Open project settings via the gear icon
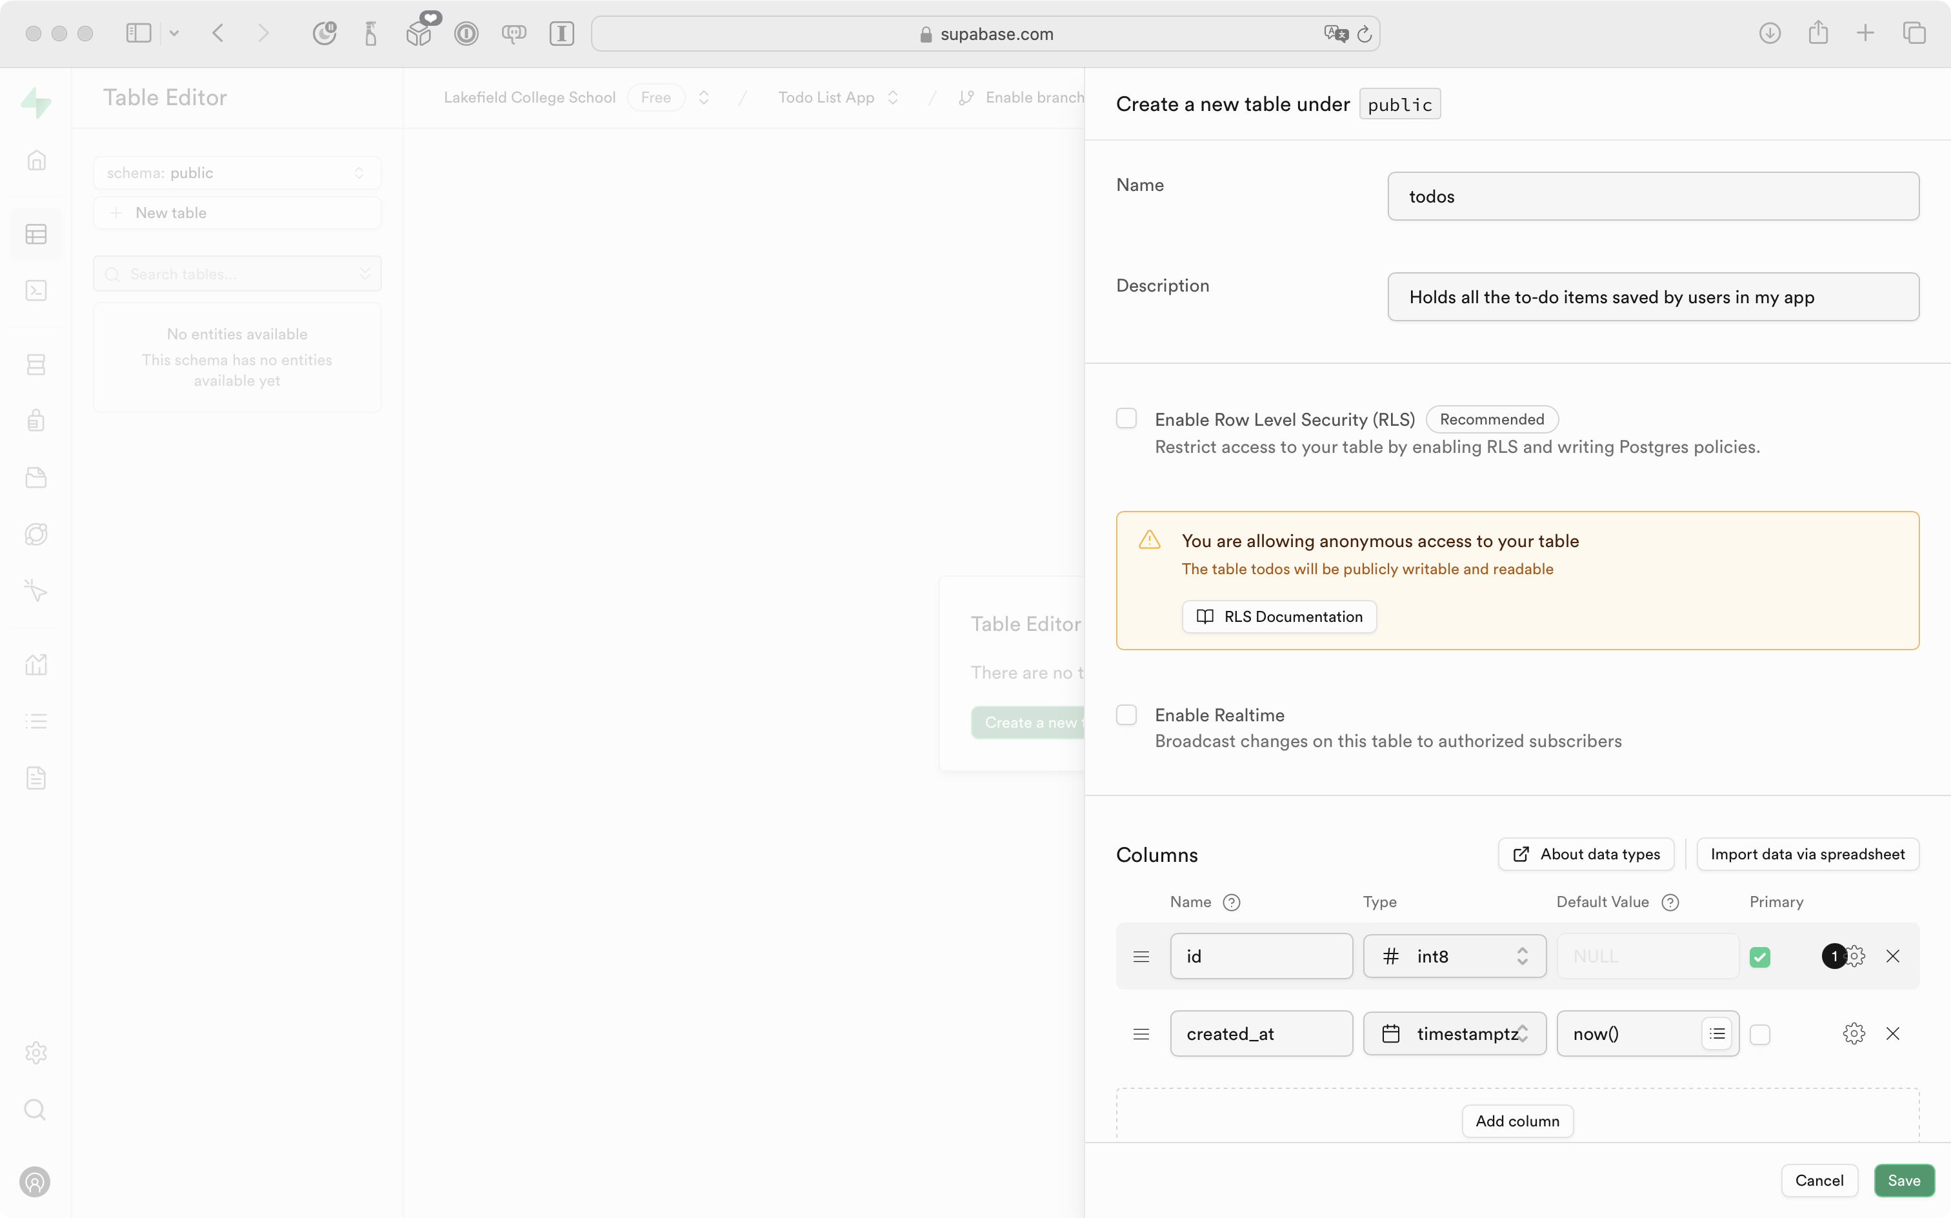Image resolution: width=1951 pixels, height=1218 pixels. coord(36,1053)
